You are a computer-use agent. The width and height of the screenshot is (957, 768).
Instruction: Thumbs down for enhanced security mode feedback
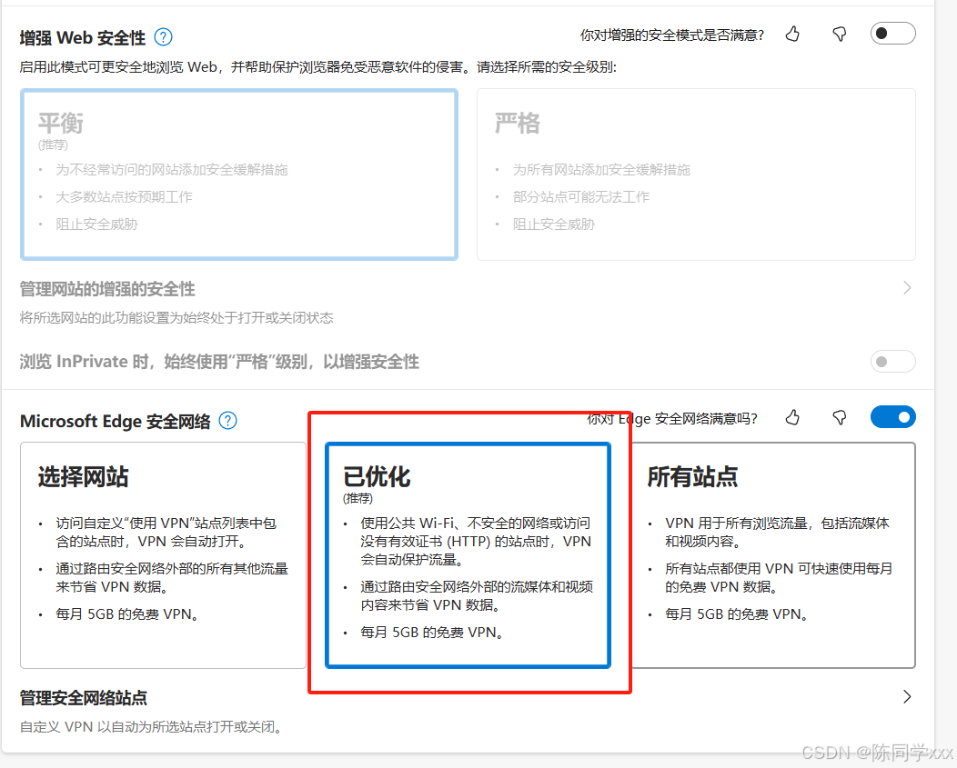pos(840,35)
